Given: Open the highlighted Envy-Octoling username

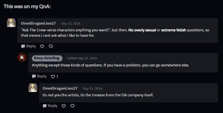Looking at the screenshot, I should coord(47,58).
